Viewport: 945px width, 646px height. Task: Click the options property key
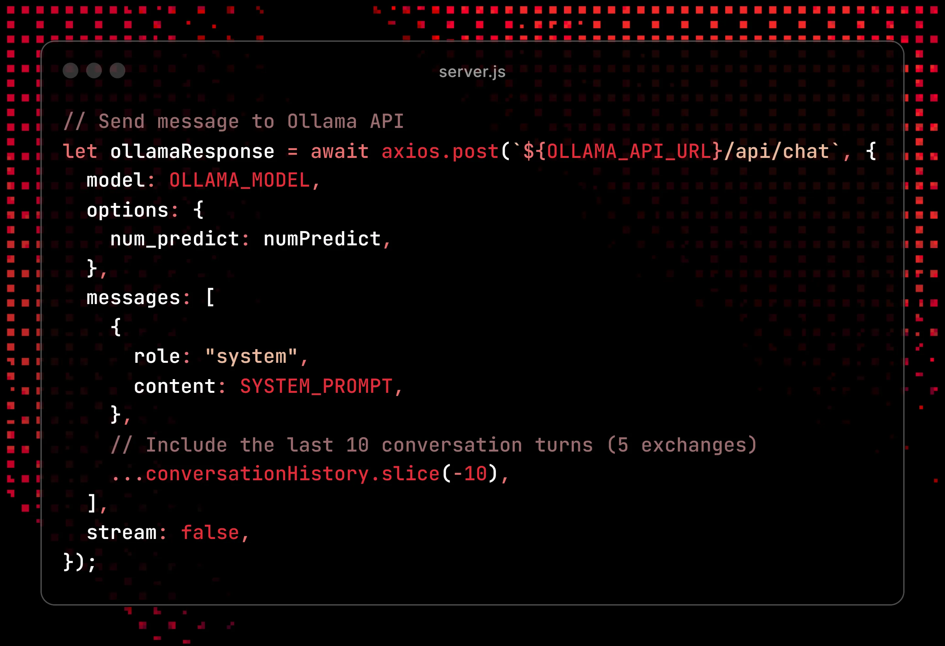pos(127,210)
